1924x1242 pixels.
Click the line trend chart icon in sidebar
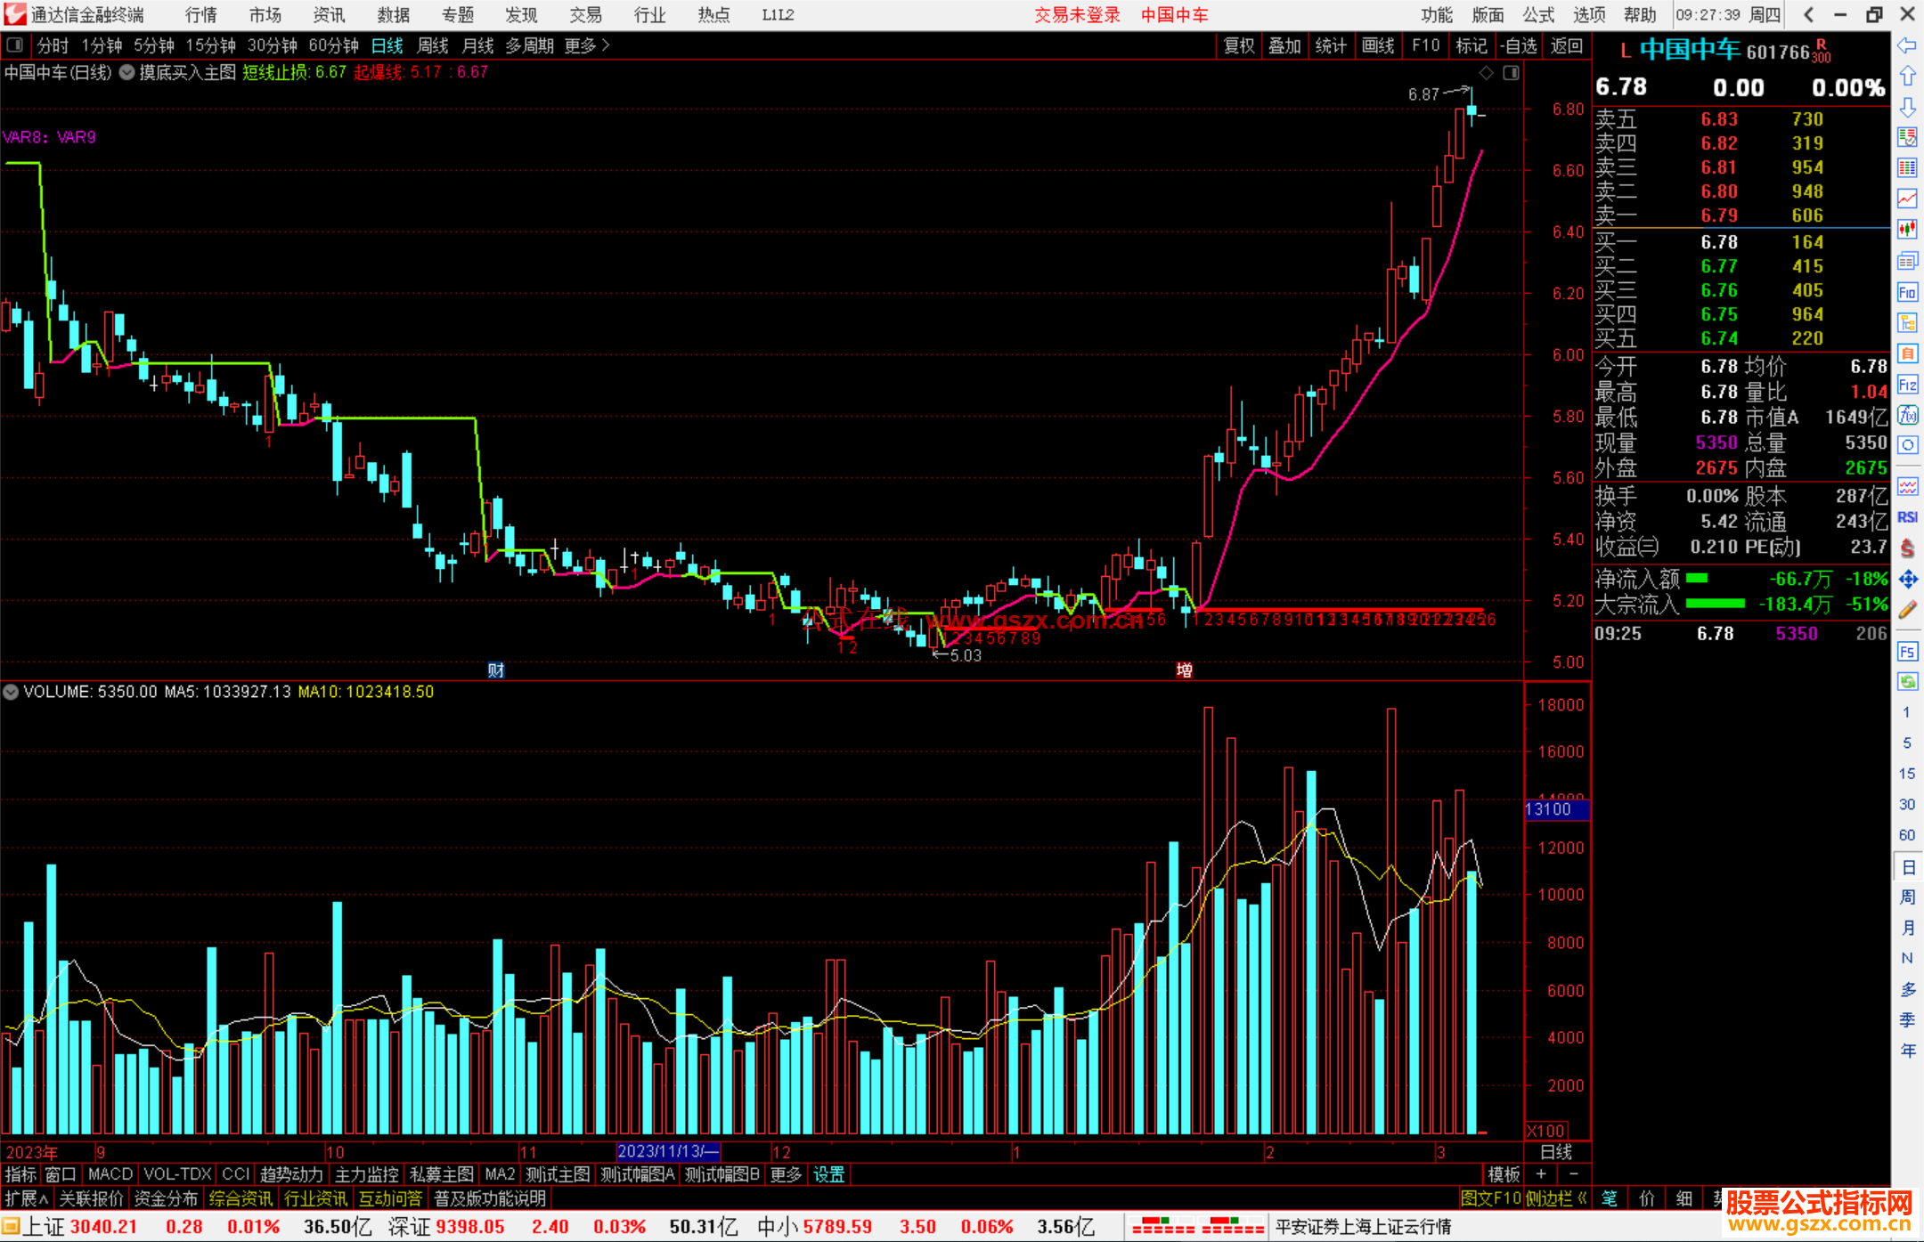[x=1907, y=198]
